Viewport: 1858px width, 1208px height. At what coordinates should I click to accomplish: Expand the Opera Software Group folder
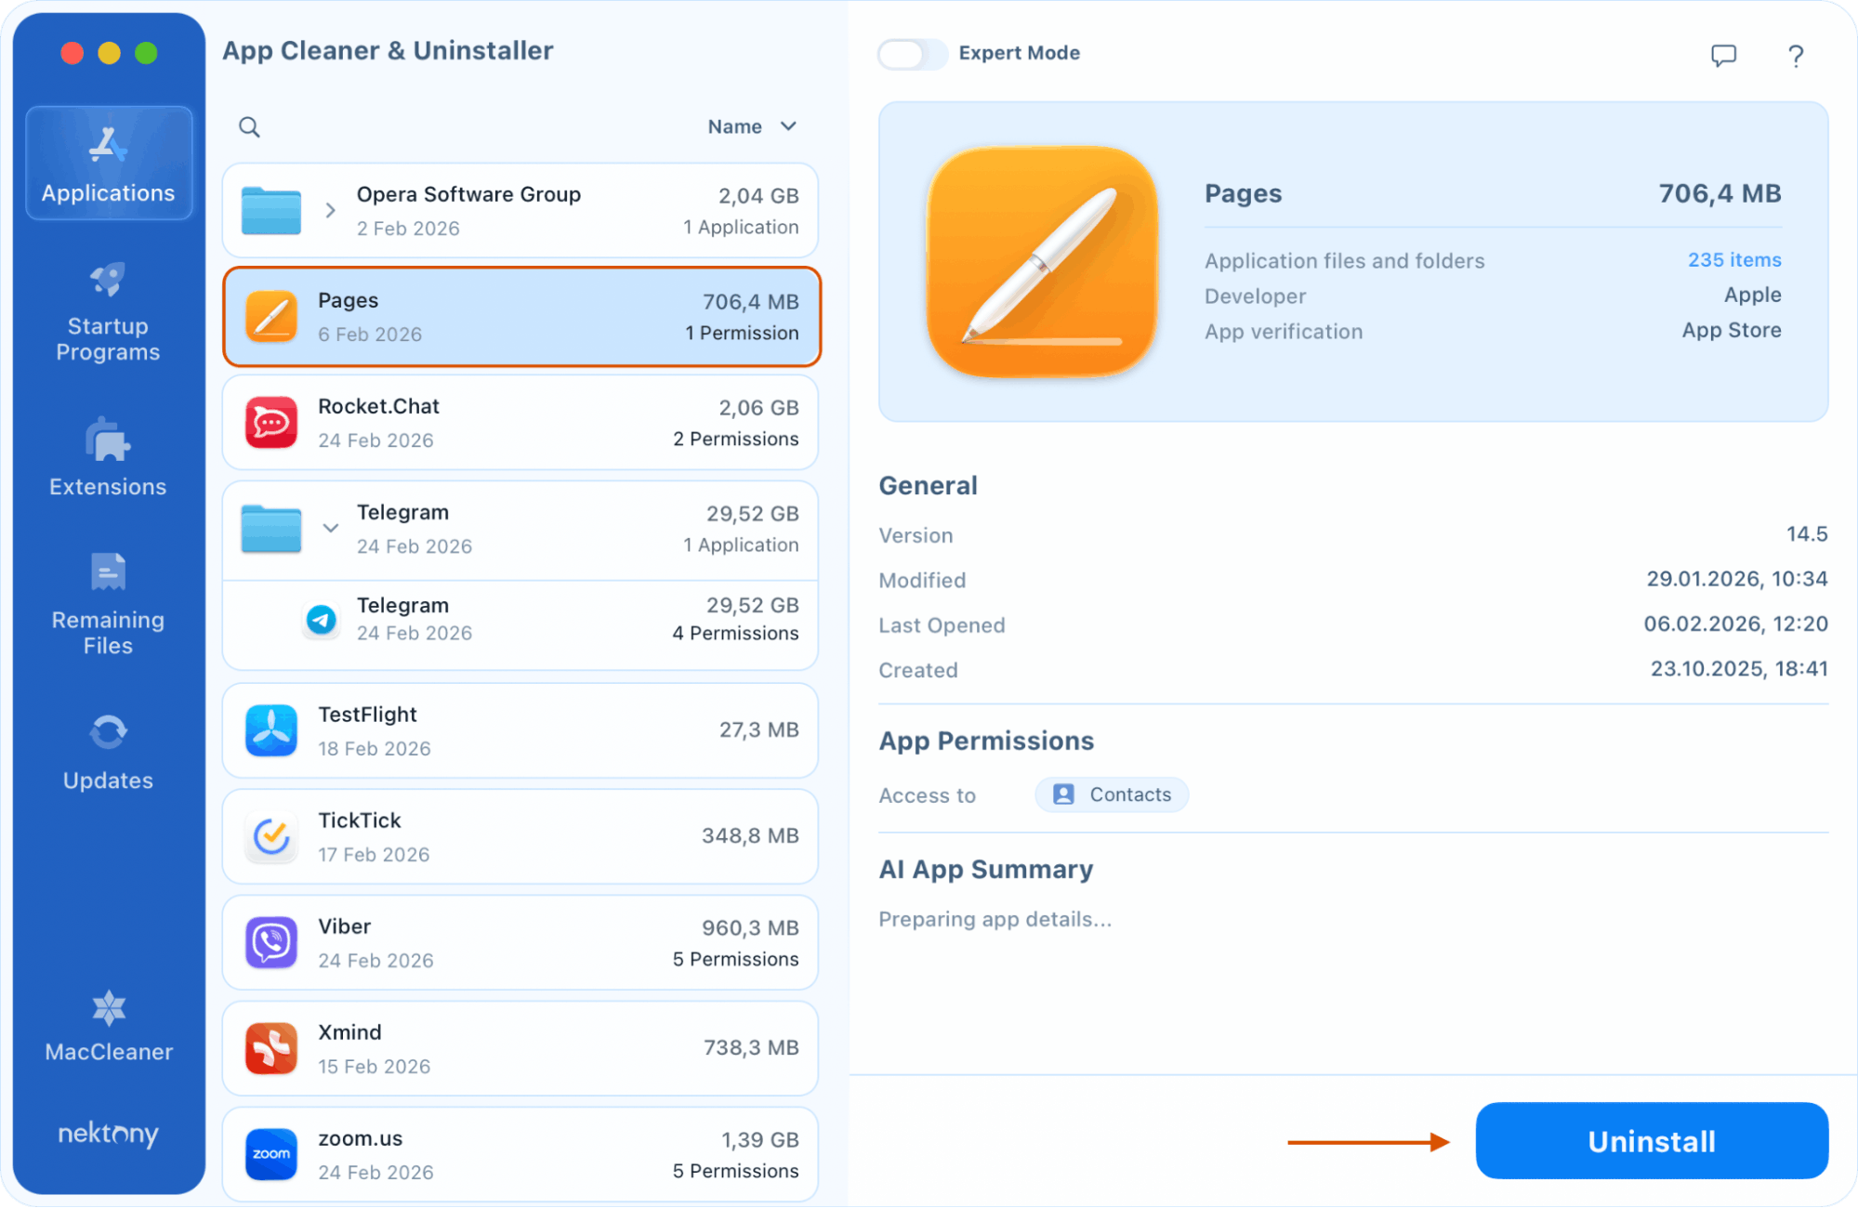point(330,210)
